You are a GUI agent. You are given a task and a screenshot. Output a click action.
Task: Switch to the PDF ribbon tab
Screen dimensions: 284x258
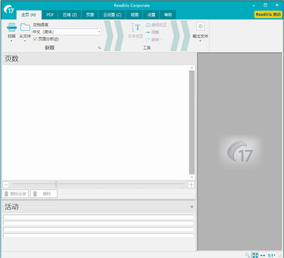(x=50, y=15)
